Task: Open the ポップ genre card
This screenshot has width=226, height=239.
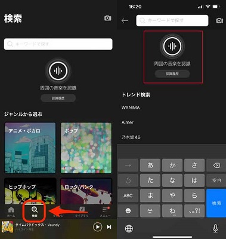Action: click(x=86, y=148)
